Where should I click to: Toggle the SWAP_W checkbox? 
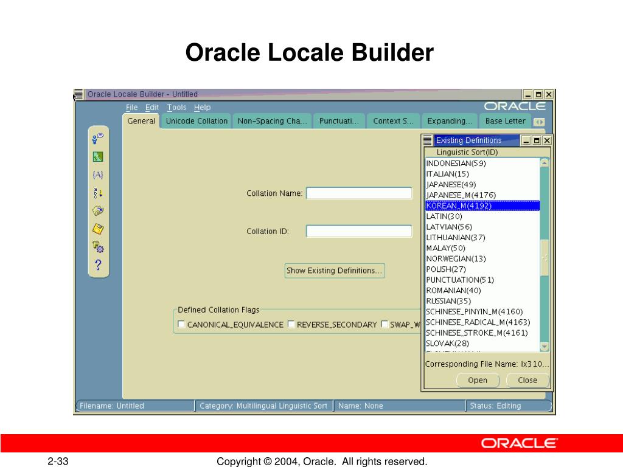point(385,325)
